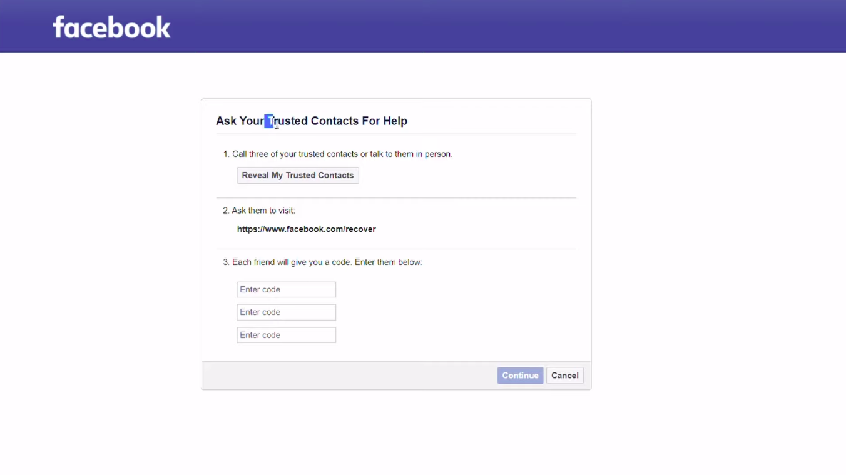Click the Reveal My Trusted Contacts button
Image resolution: width=846 pixels, height=475 pixels.
coord(297,175)
